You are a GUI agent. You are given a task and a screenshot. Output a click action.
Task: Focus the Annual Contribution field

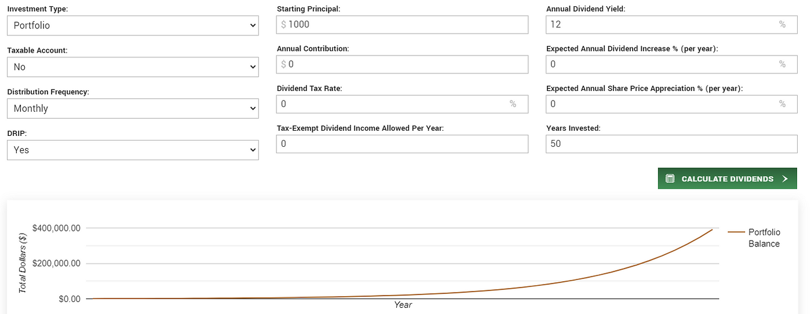[403, 64]
